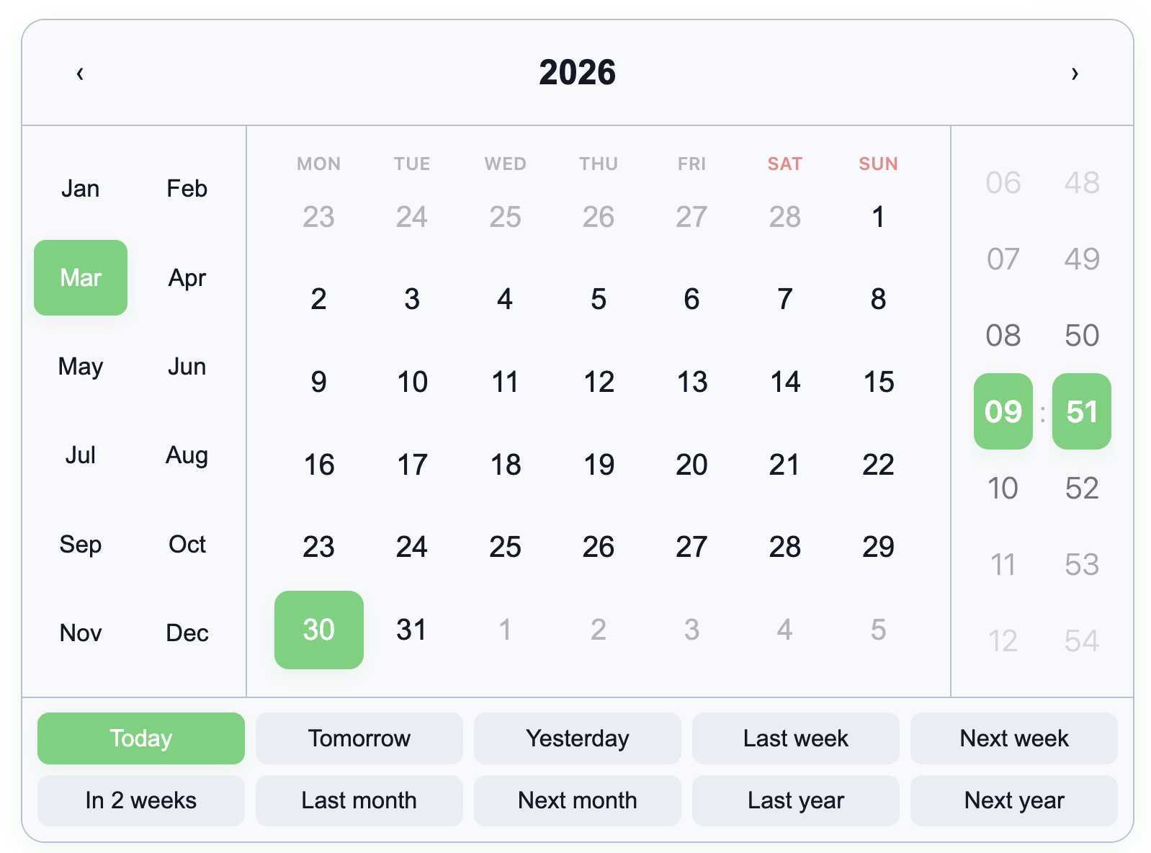Choose minute 49 in time picker
Image resolution: width=1151 pixels, height=853 pixels.
click(x=1081, y=259)
